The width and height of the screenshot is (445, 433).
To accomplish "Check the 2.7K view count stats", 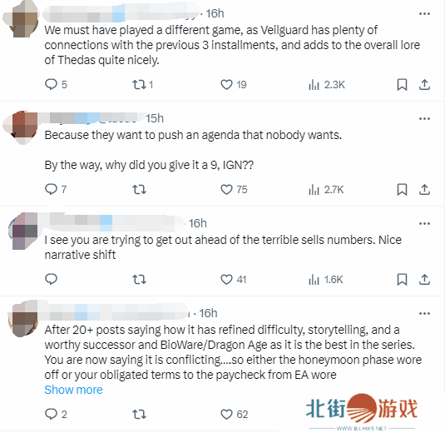I will (x=326, y=190).
